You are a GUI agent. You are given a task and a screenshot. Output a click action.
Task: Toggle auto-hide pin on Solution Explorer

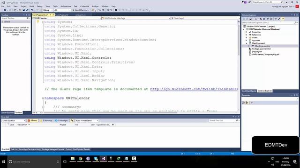[x=294, y=15]
